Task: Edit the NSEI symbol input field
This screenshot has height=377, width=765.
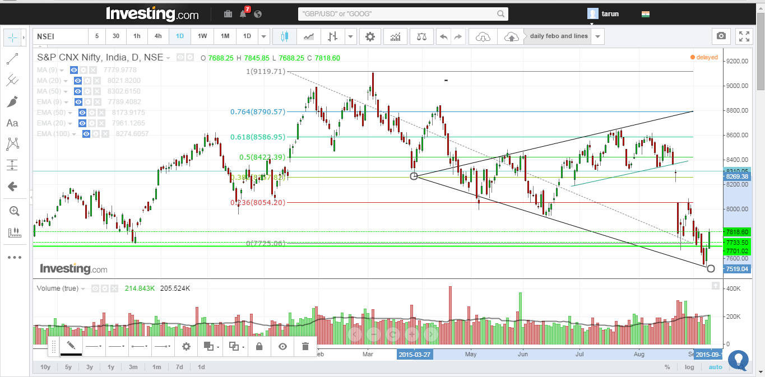Action: click(60, 36)
